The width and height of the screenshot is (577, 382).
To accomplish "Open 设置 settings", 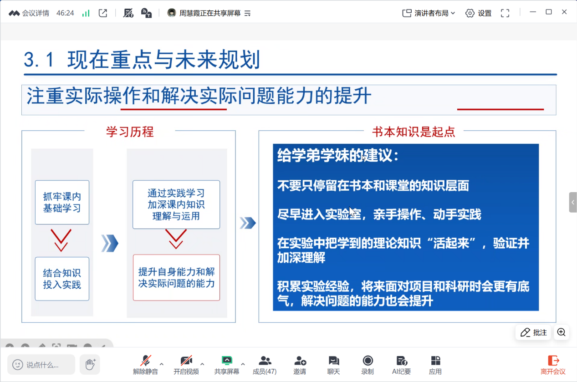I will (479, 13).
